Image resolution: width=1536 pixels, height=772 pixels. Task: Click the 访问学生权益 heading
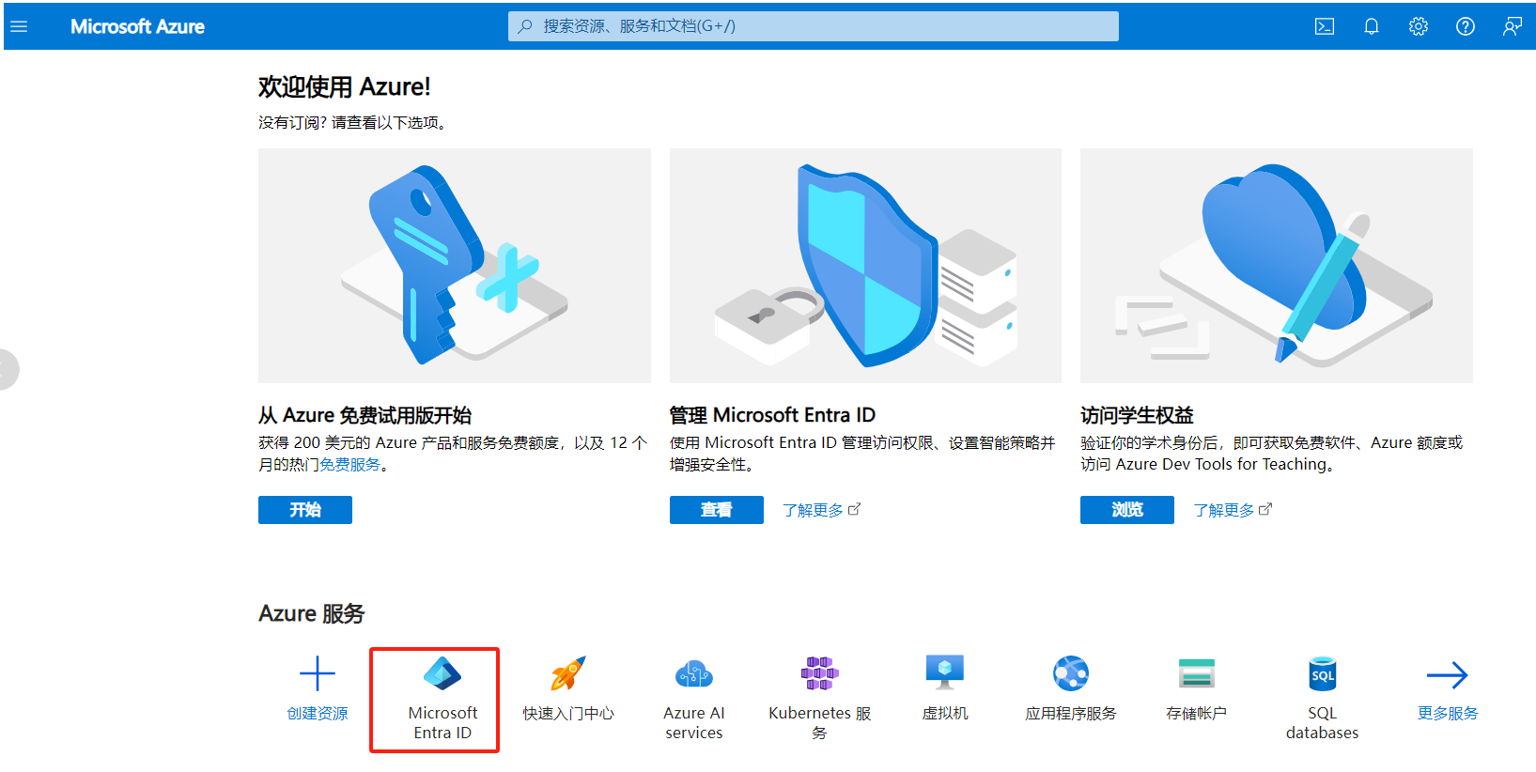(x=1137, y=415)
